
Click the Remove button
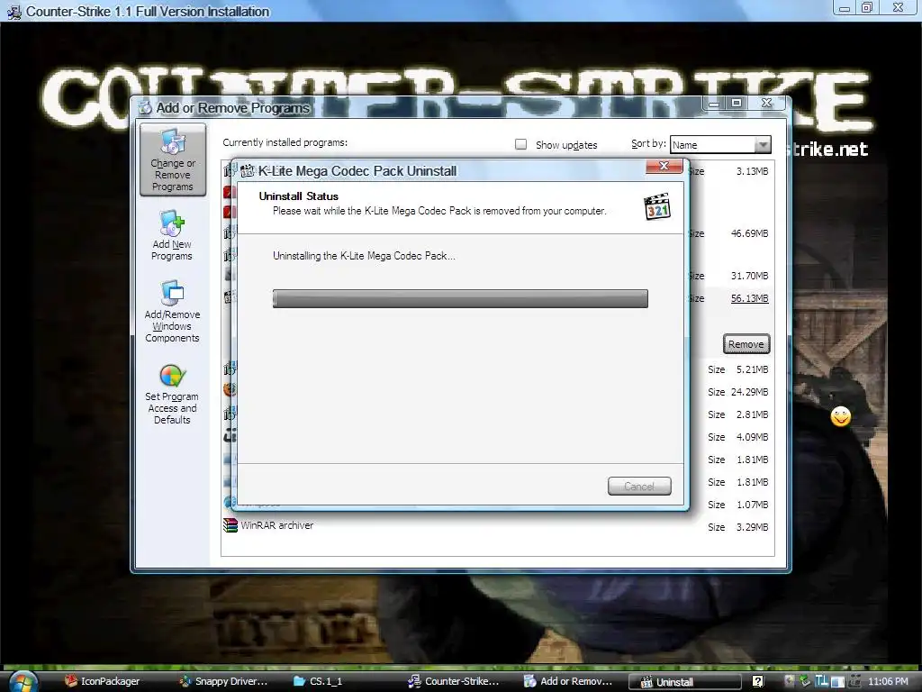pos(746,344)
